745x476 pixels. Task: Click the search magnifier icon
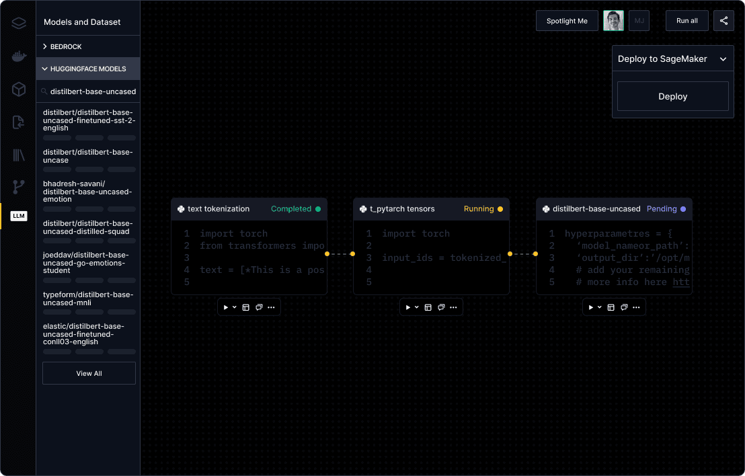click(44, 91)
